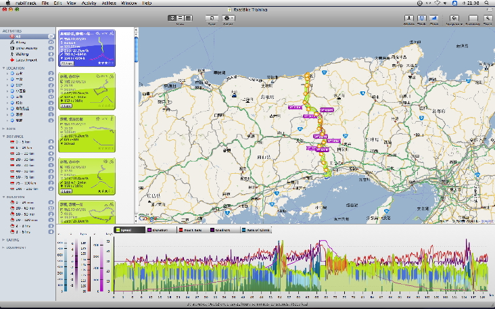
Task: Open the Equipment toolbar icon
Action: click(454, 18)
